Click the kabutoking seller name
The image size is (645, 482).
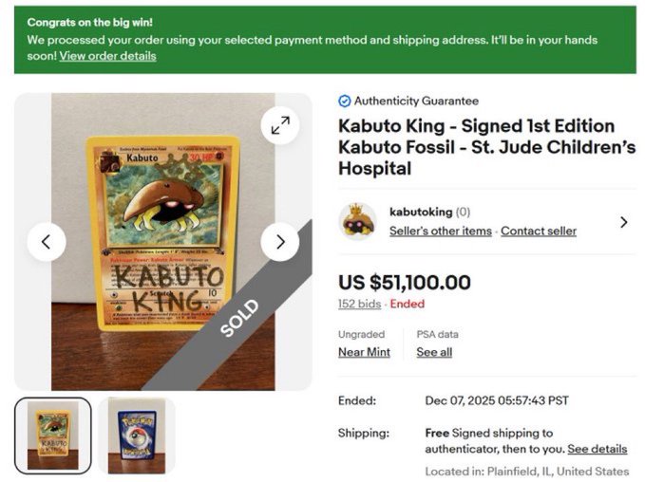point(421,212)
